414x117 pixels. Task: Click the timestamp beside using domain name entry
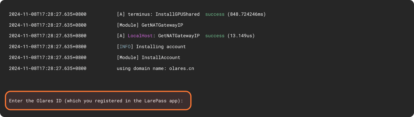[47, 69]
